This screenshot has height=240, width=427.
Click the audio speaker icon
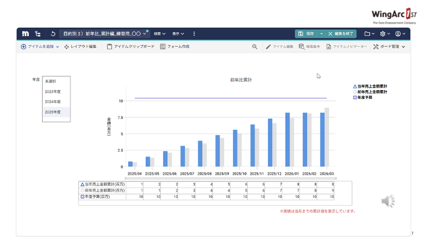pos(387,201)
